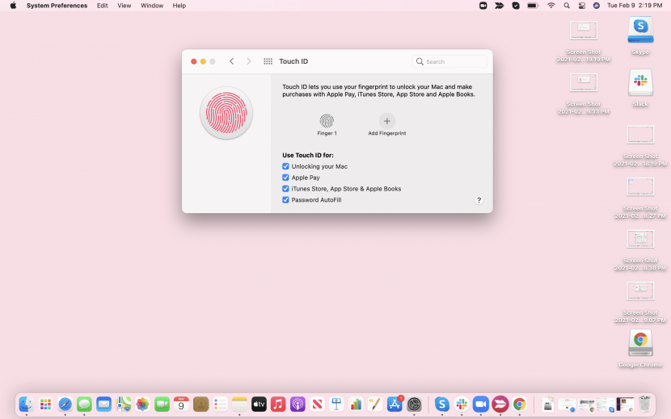Open Safari from the dock

65,404
